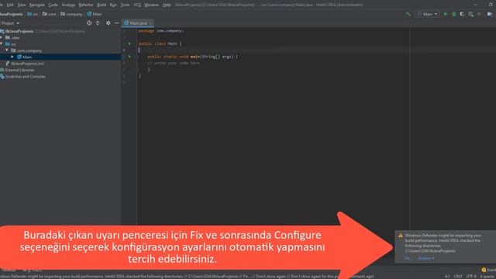Click the grey Stop square icon
The width and height of the screenshot is (496, 279).
479,14
